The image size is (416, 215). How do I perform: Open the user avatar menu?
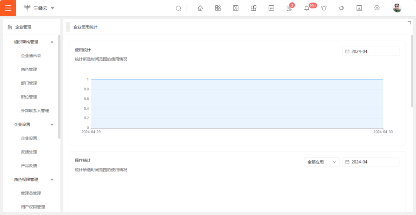tap(397, 8)
